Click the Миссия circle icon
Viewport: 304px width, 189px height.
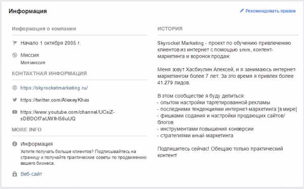point(15,55)
